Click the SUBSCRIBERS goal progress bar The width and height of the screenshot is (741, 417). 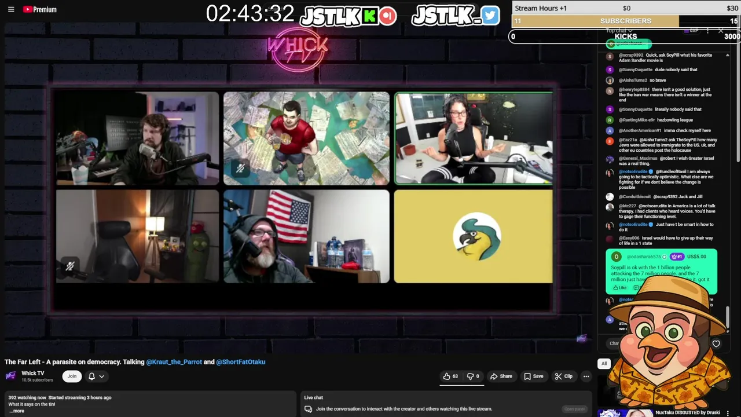click(625, 21)
